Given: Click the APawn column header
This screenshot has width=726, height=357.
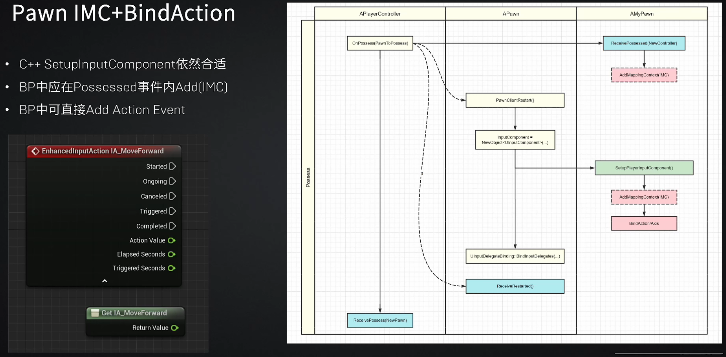Looking at the screenshot, I should coord(511,14).
